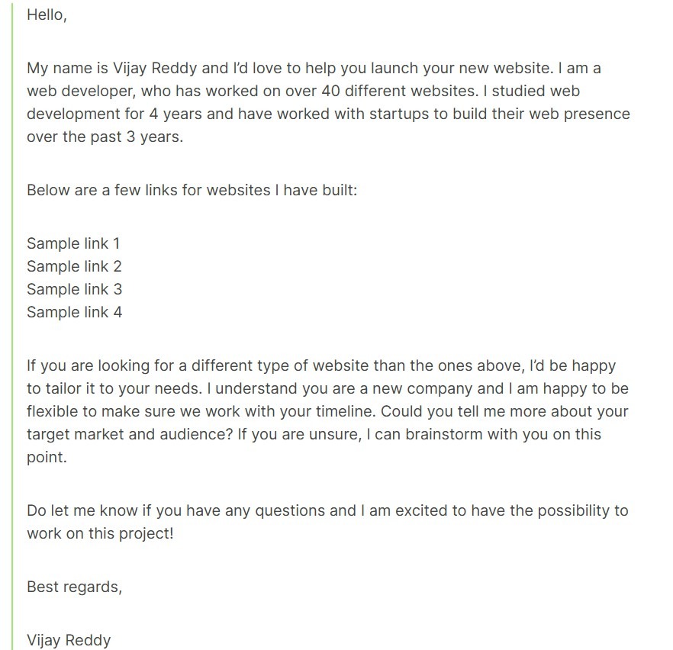Follow Sample link 3
Viewport: 673px width, 650px height.
point(74,289)
